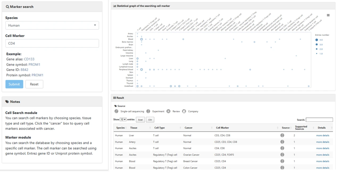Click the table Search input field
The height and width of the screenshot is (172, 337).
coord(319,120)
